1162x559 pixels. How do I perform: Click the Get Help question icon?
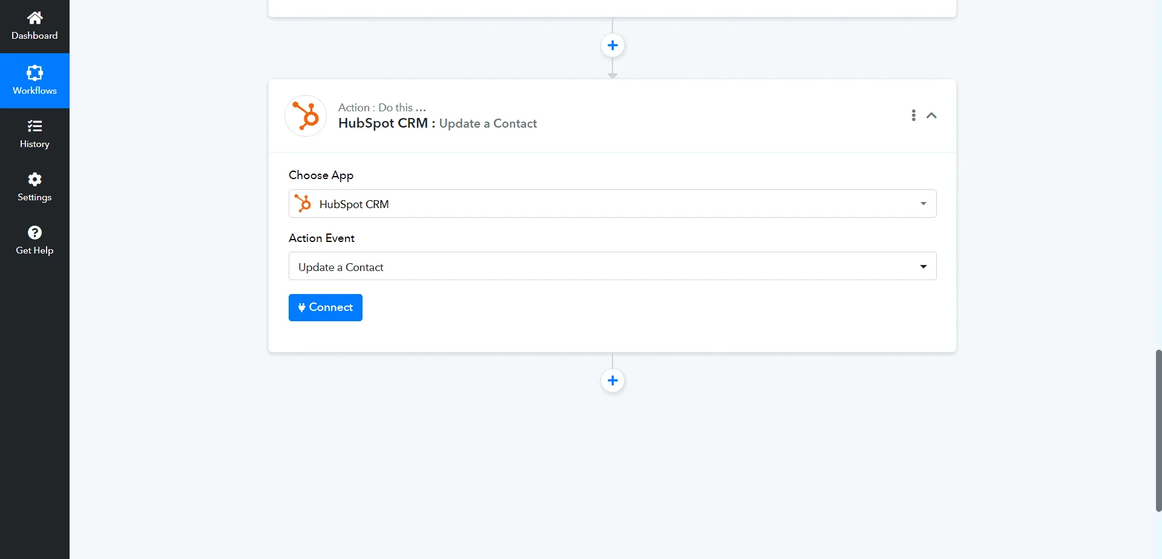pyautogui.click(x=34, y=233)
